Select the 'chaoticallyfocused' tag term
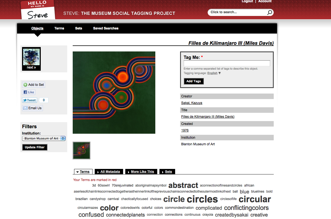Screen dimensions: 331x219 pyautogui.click(x=135, y=199)
